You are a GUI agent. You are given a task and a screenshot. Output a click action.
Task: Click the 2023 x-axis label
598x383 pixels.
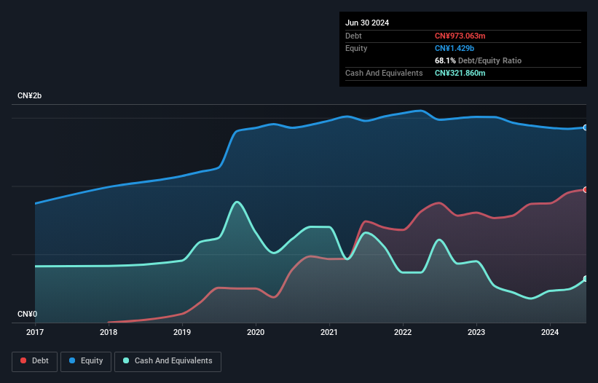(x=476, y=332)
